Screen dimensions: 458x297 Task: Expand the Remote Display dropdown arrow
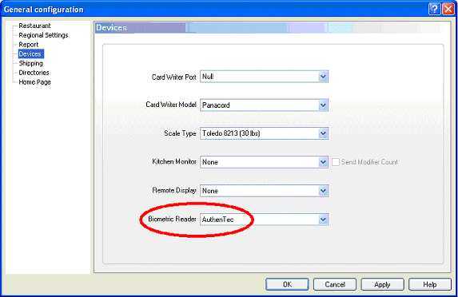click(x=323, y=191)
